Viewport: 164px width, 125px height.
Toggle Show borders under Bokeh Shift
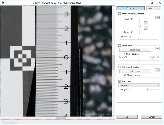point(124,54)
